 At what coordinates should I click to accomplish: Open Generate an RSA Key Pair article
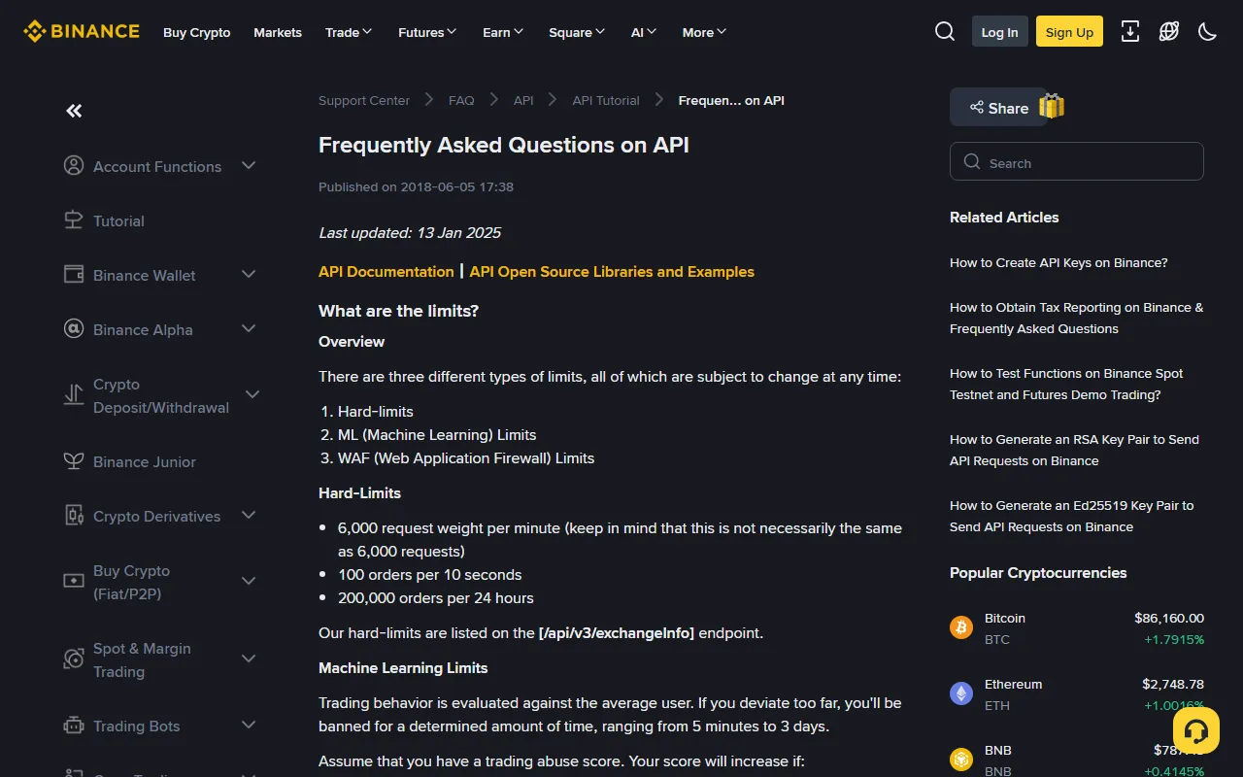(1074, 450)
